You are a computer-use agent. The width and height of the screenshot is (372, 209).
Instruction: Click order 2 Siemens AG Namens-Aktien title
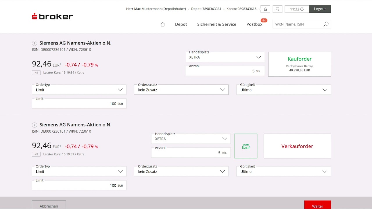(76, 125)
